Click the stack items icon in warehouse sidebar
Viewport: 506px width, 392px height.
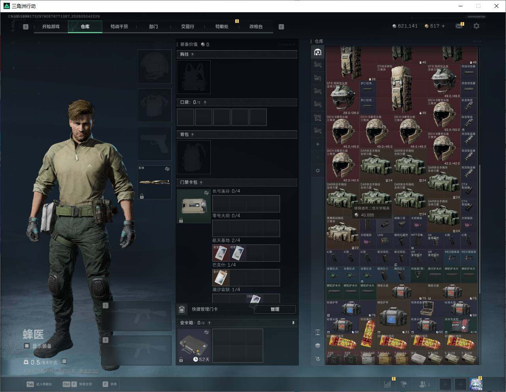pos(318,345)
